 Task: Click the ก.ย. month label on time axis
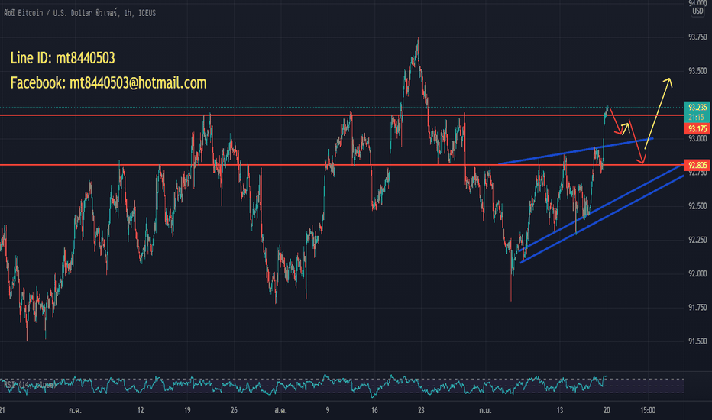pos(485,410)
